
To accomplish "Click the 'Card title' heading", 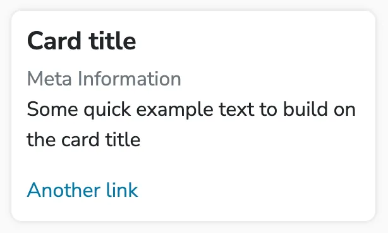I will coord(82,41).
